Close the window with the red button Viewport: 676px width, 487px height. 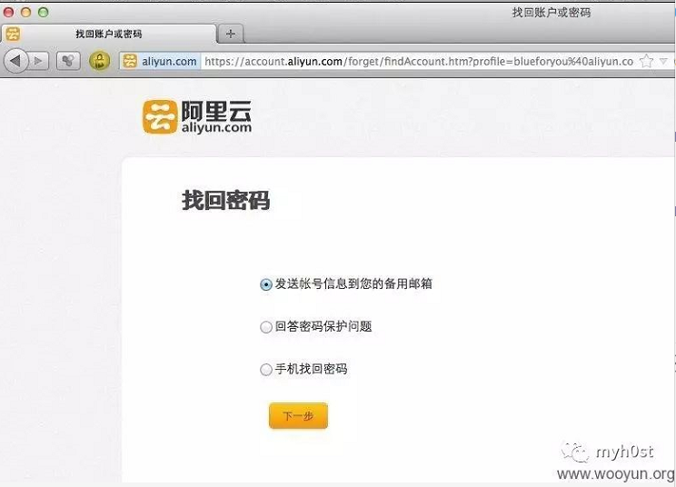tap(8, 12)
